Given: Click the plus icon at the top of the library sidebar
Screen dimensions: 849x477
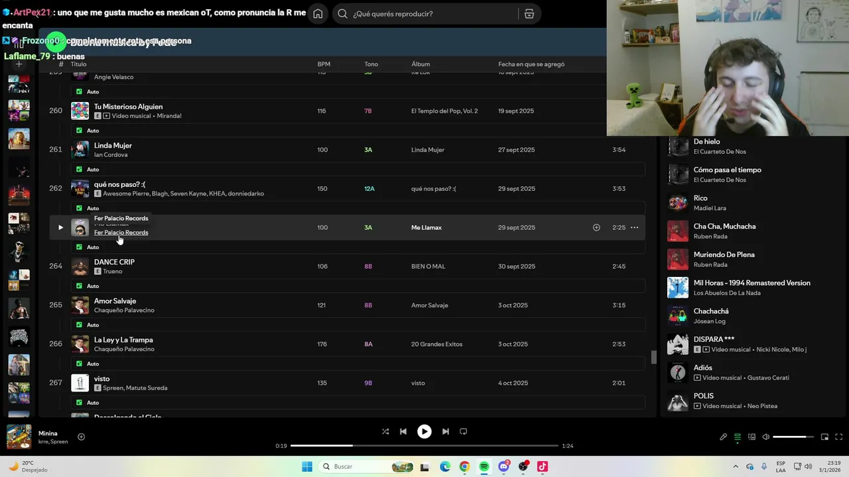Looking at the screenshot, I should [x=19, y=64].
